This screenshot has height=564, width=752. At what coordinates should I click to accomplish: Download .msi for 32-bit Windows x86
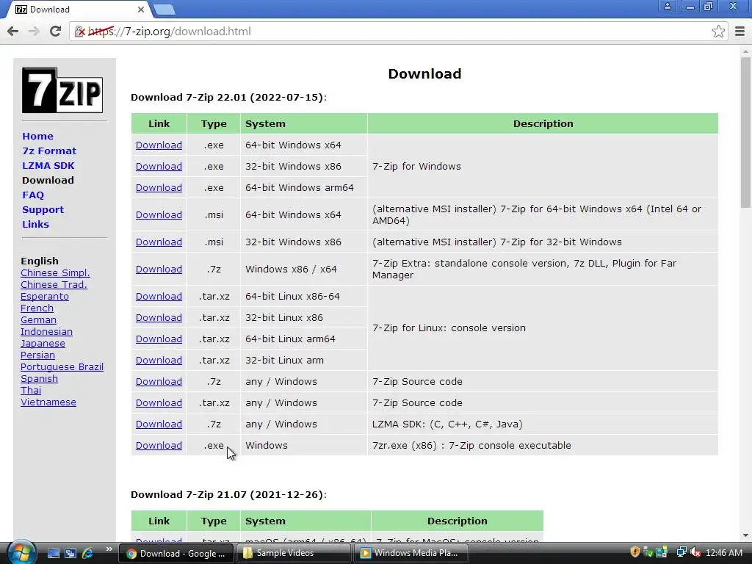point(159,242)
